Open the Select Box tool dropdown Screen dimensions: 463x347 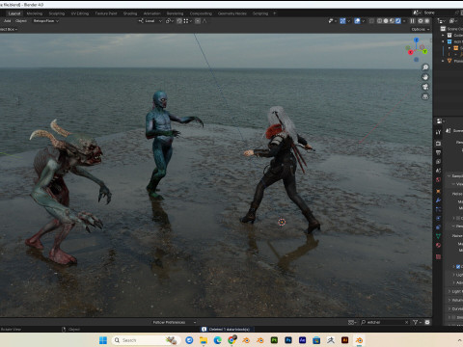9,29
